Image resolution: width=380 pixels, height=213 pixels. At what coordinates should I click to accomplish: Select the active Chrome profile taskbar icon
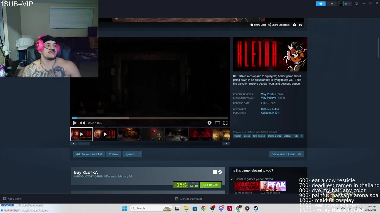click(238, 208)
